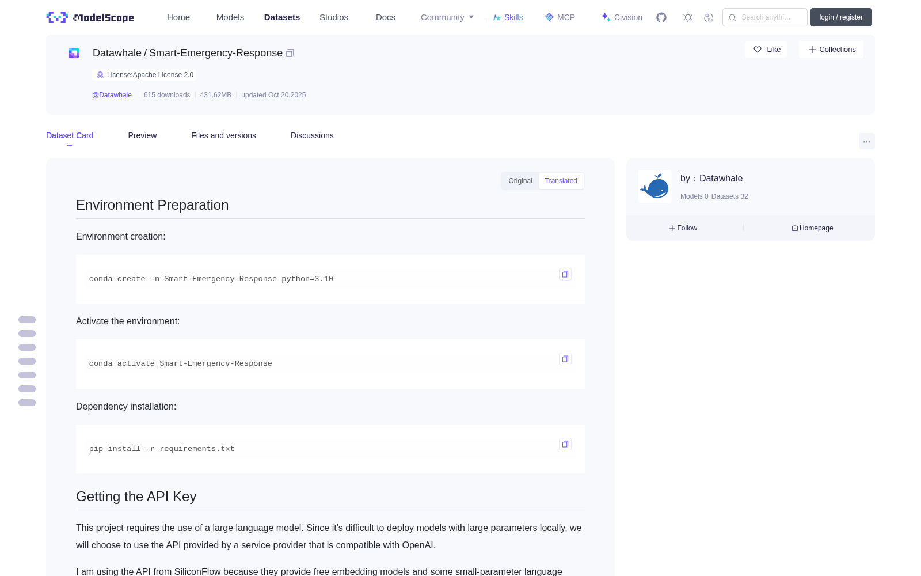Open the Models menu item
921x576 pixels.
230,17
